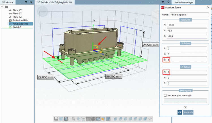Close the 3D Historie panel
Image resolution: width=212 pixels, height=123 pixels.
(31, 2)
